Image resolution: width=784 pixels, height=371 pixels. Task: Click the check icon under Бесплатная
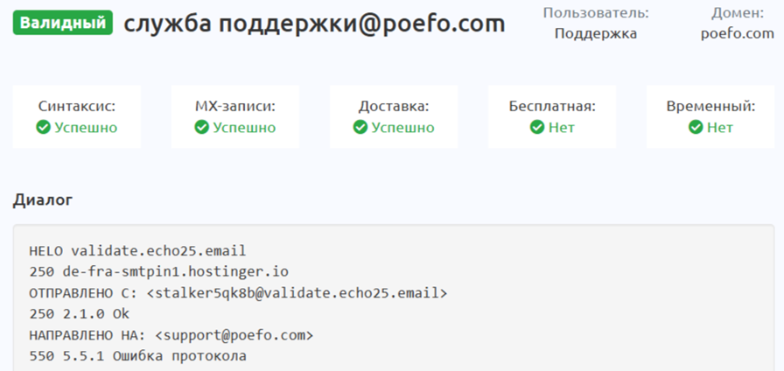coord(537,128)
